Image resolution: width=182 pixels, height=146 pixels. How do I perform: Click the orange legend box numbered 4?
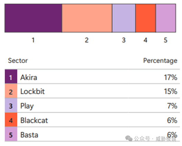(x=11, y=120)
